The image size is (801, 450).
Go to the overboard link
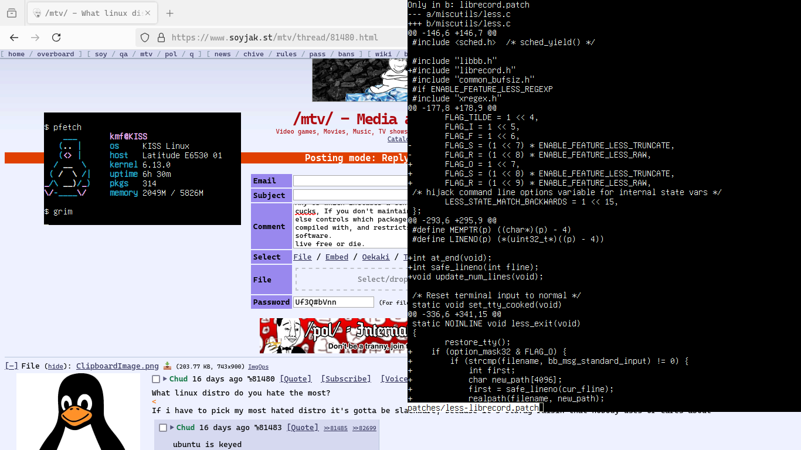click(56, 54)
